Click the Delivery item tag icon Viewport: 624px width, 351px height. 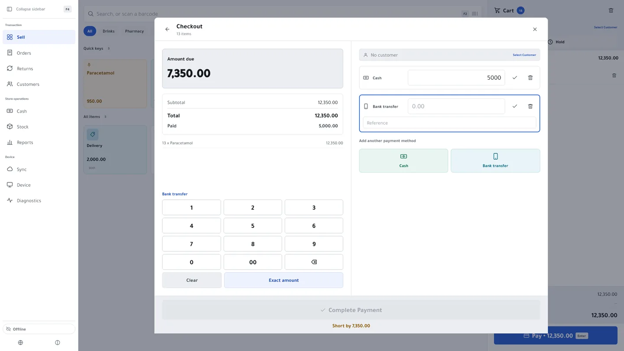coord(93,134)
